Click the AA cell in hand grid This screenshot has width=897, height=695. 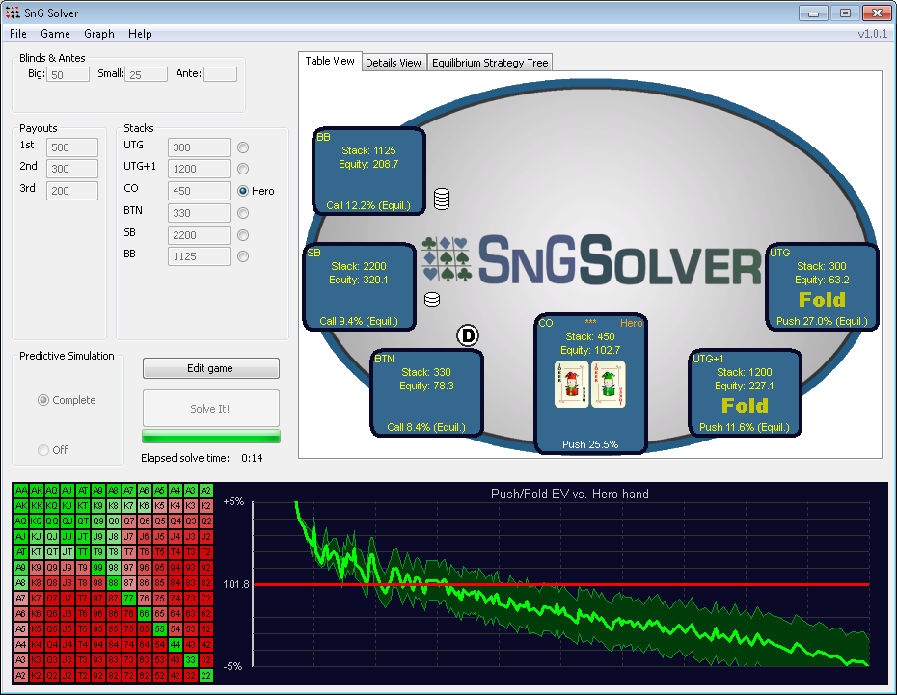[x=21, y=491]
